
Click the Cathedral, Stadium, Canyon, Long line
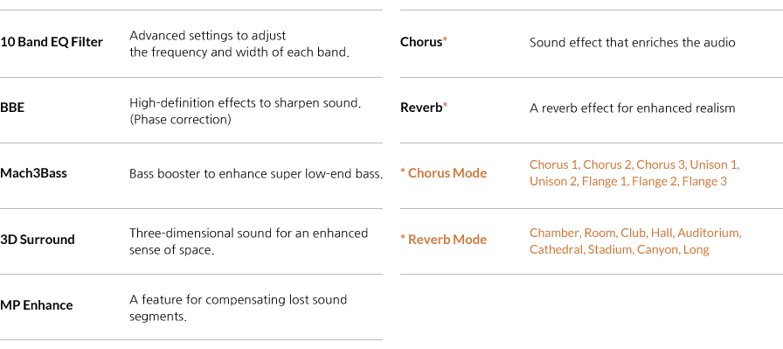pyautogui.click(x=620, y=249)
